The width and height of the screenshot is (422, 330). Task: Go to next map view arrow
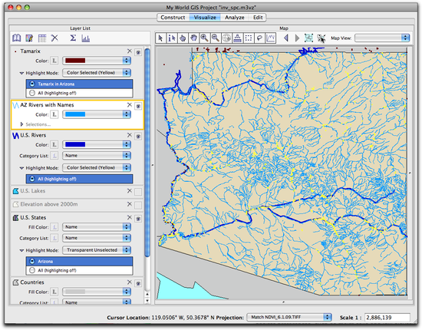pyautogui.click(x=297, y=38)
